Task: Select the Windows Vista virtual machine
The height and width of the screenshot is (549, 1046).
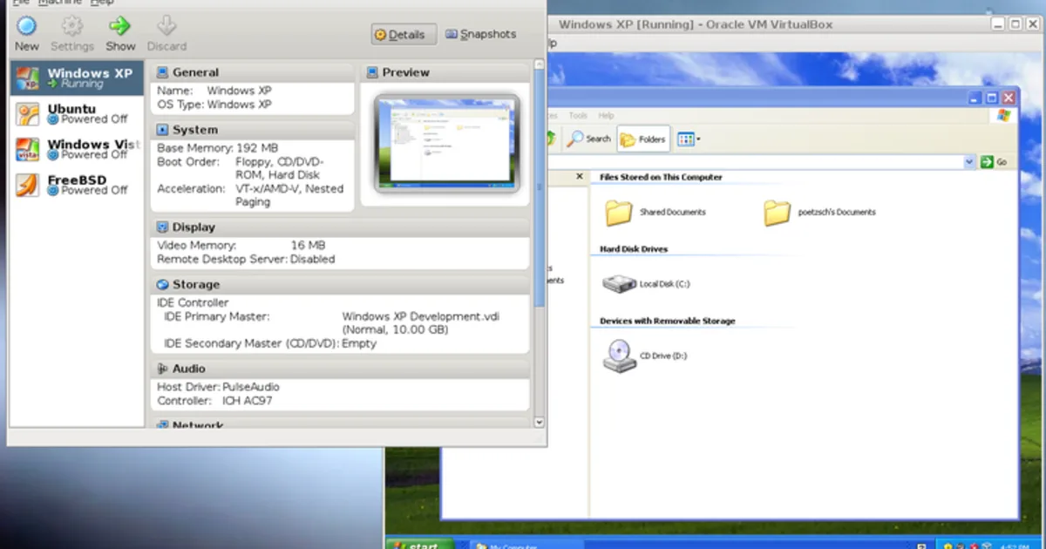Action: 77,150
